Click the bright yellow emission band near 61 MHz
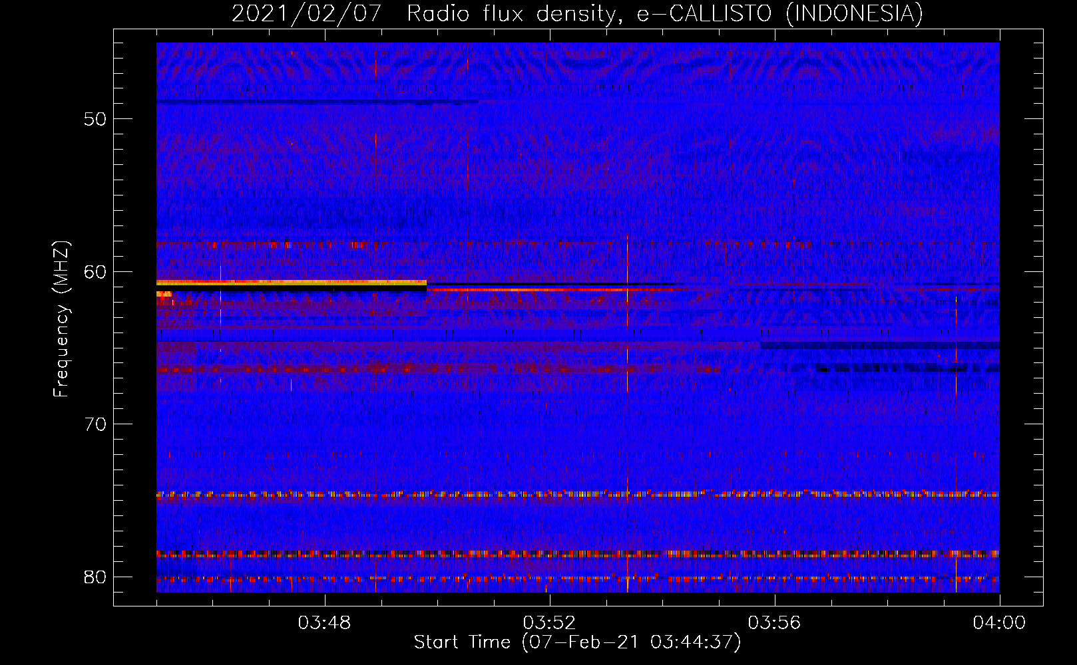 click(x=292, y=283)
